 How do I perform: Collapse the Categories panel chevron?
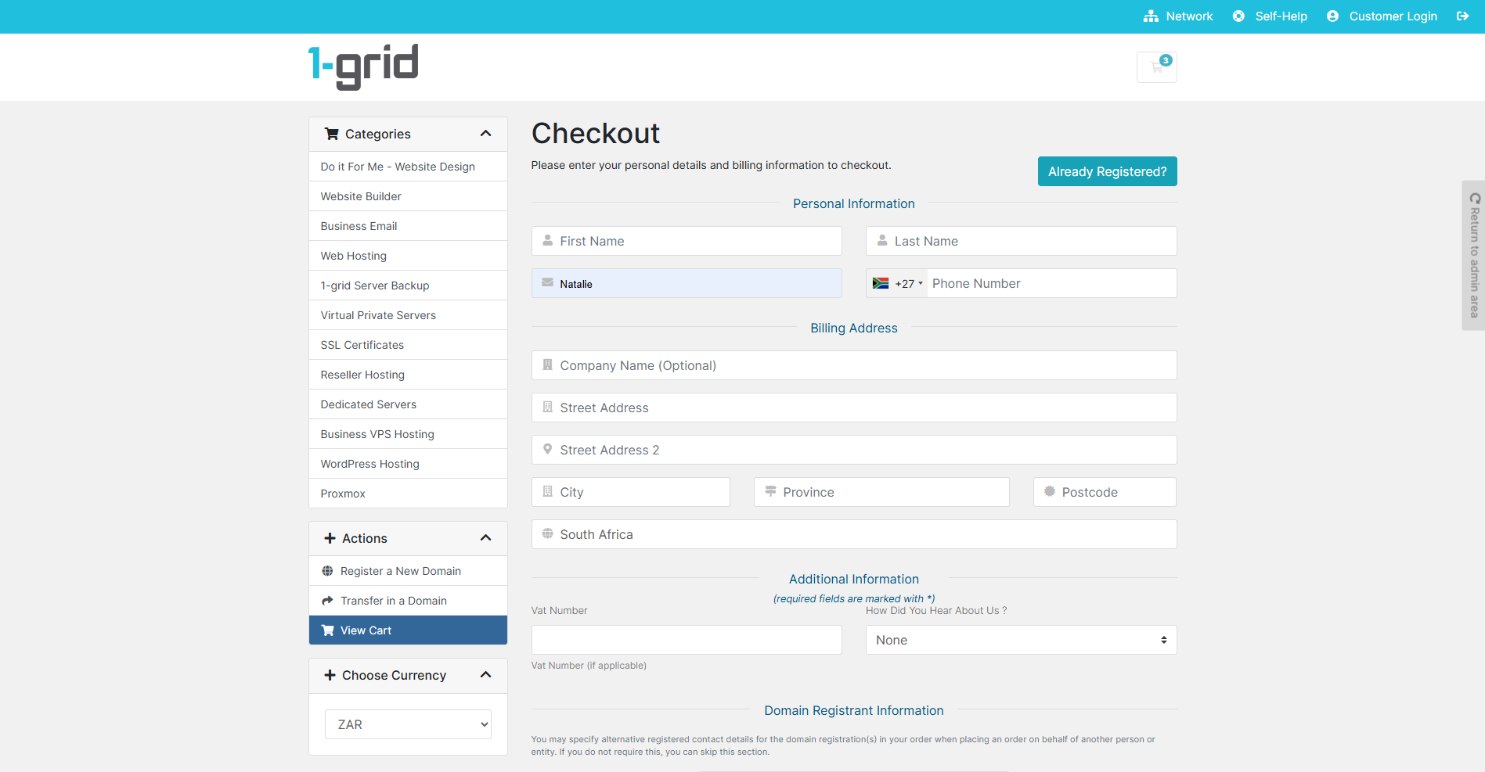[x=485, y=134]
